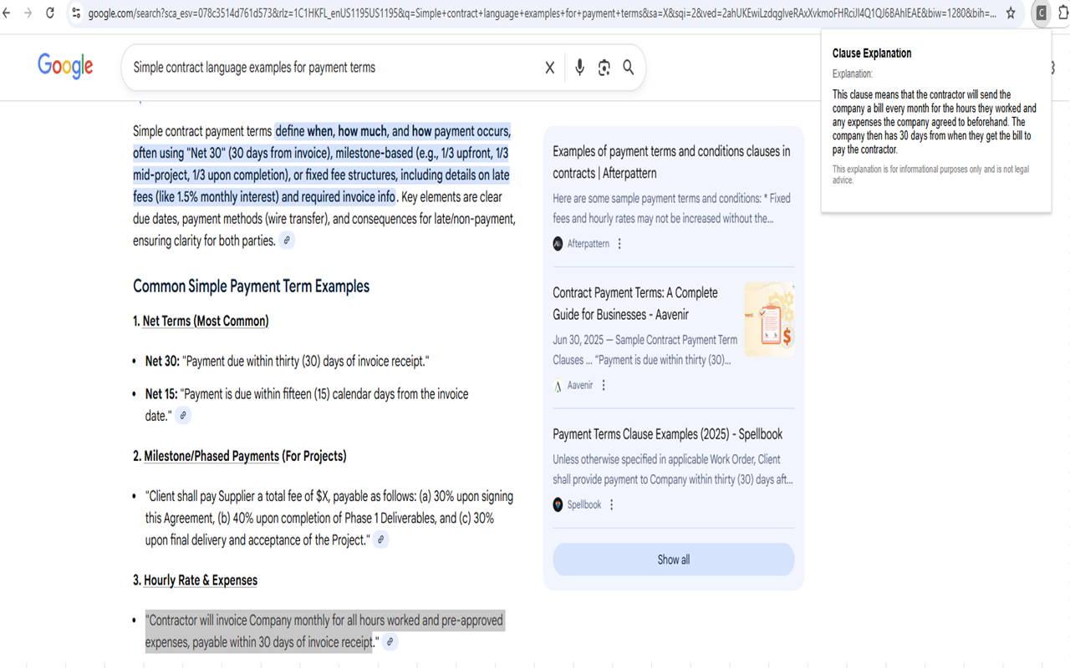Search by image using the Google Lens icon
This screenshot has height=668, width=1070.
(604, 68)
